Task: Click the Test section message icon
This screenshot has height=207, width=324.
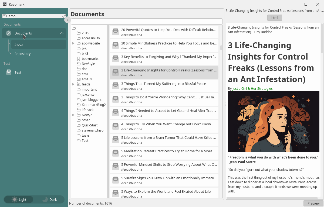Action: click(x=9, y=72)
